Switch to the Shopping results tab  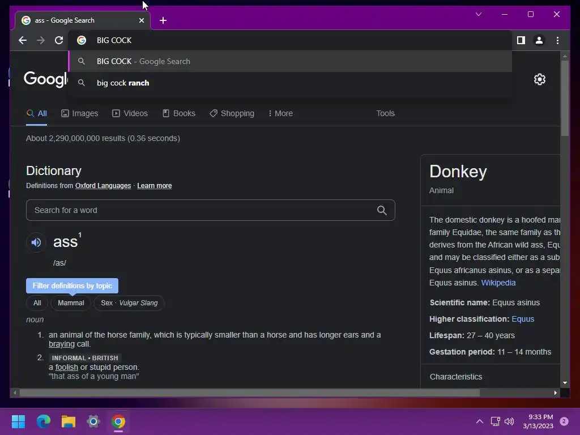pyautogui.click(x=232, y=113)
